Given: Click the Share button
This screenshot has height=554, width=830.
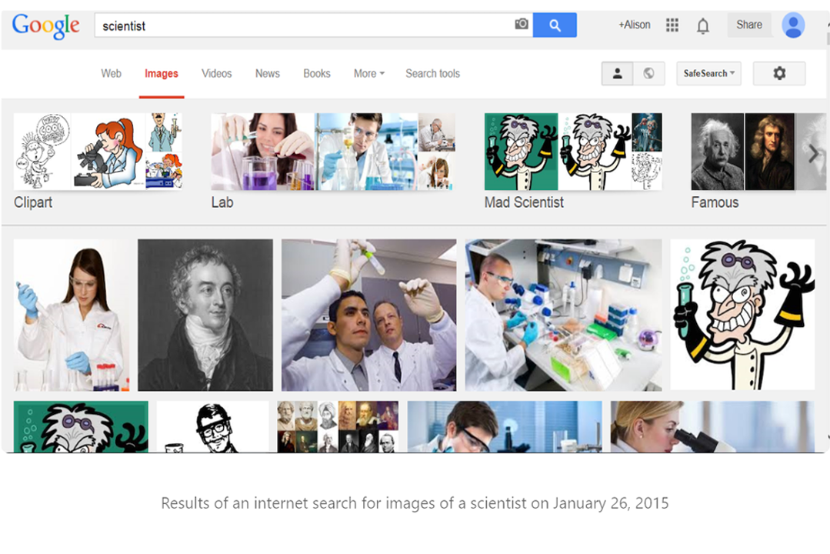Looking at the screenshot, I should tap(749, 25).
